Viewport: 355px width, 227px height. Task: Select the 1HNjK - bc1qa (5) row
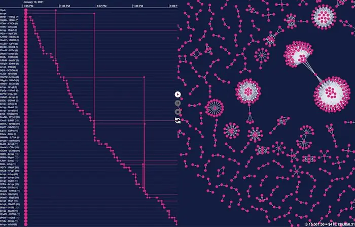(10, 26)
